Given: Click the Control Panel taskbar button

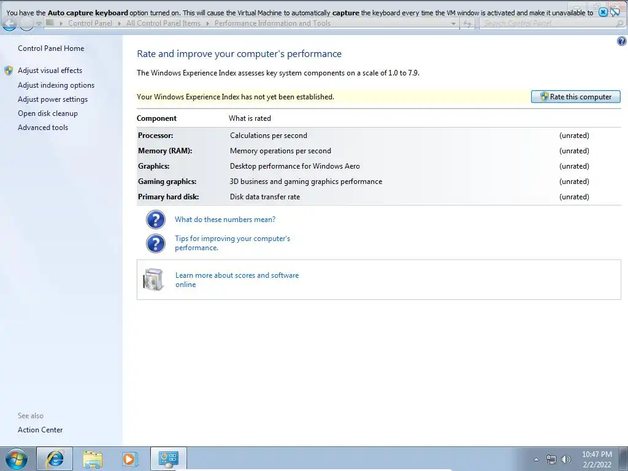Looking at the screenshot, I should tap(168, 459).
